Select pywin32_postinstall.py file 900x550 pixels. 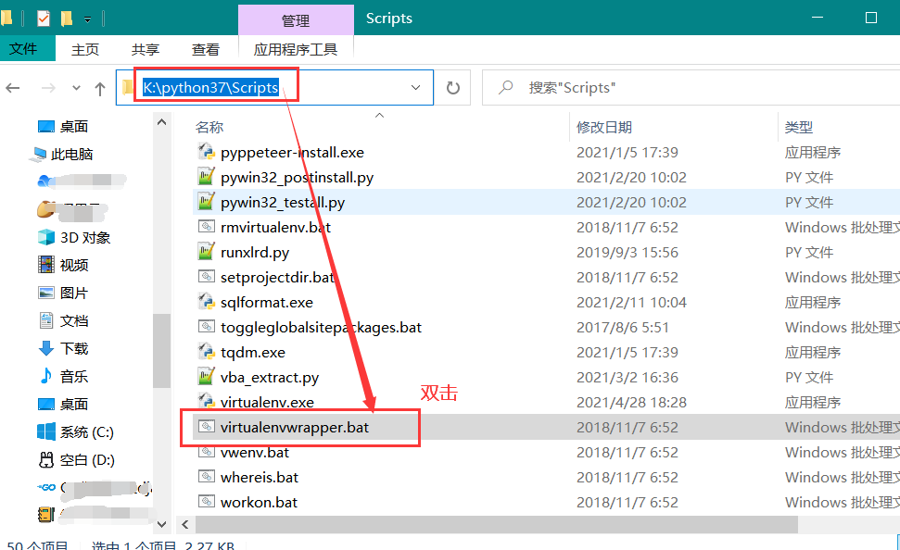297,178
